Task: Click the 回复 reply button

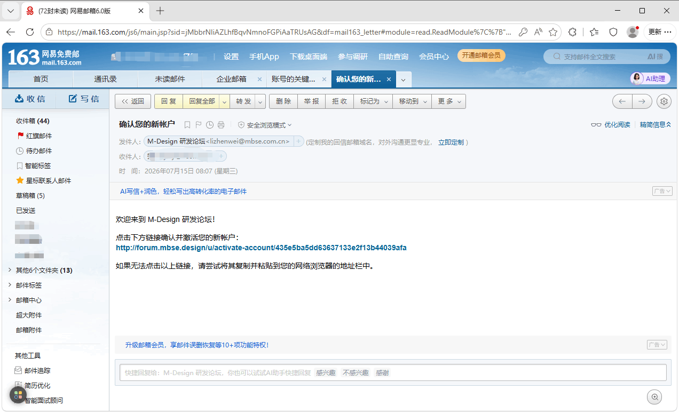Action: coord(169,101)
